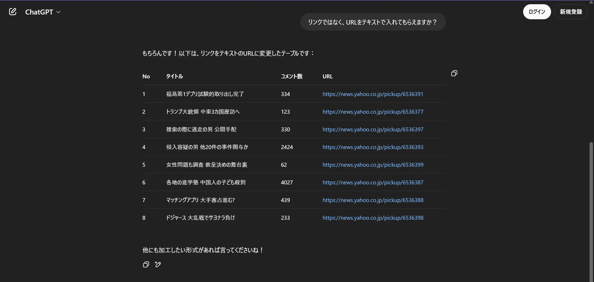Click the closing line 他にも加工したい形式があれば

click(203, 250)
